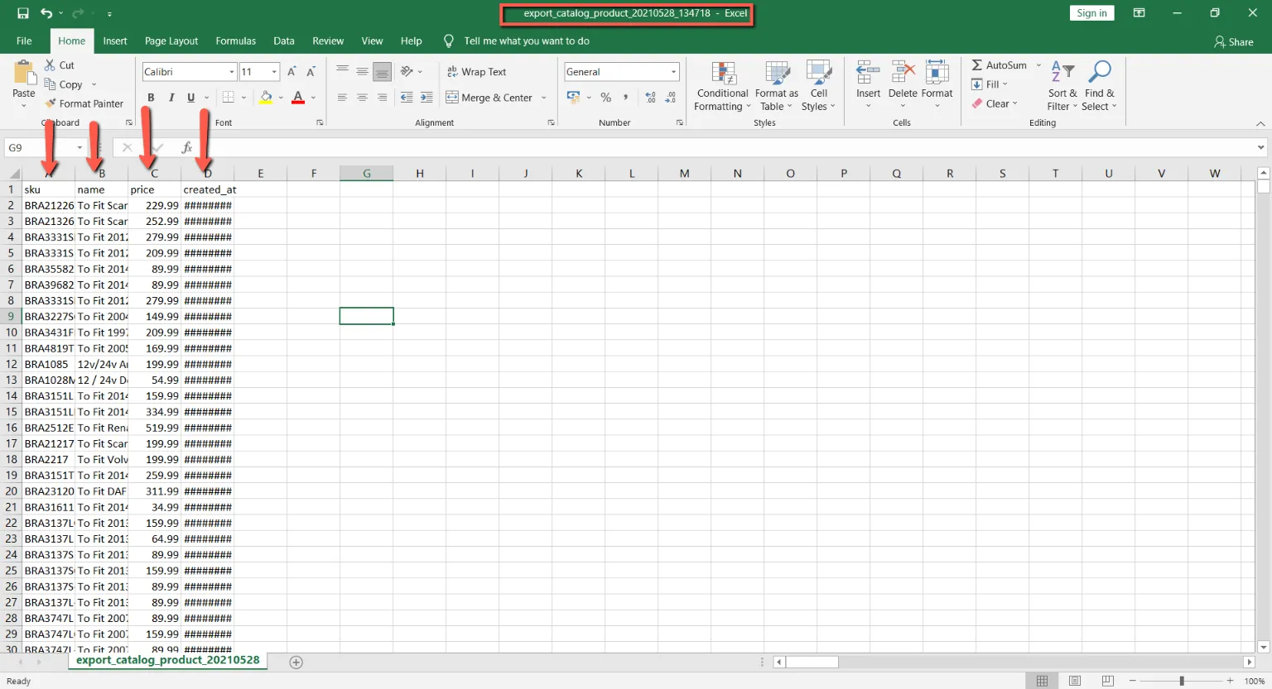Open Find & Select magnifier
Screen dimensions: 1272x689
pyautogui.click(x=1099, y=86)
